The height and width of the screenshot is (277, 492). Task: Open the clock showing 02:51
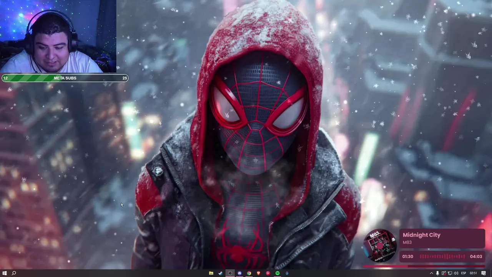(473, 273)
